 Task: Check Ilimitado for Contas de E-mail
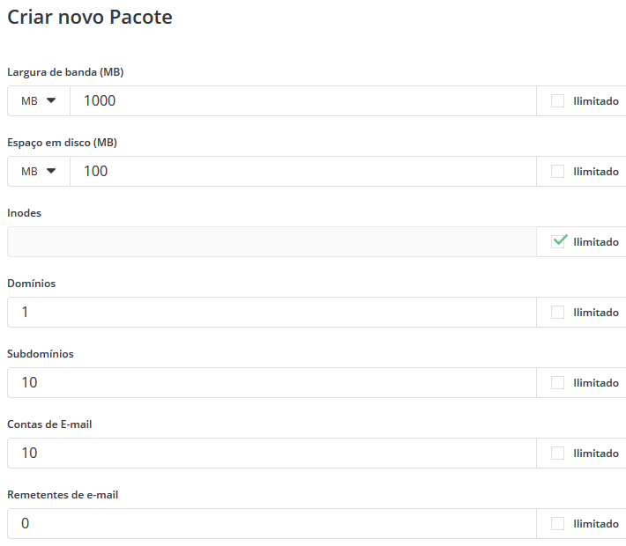(x=557, y=453)
